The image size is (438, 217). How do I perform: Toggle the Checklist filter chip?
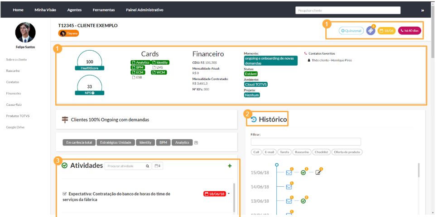tap(321, 152)
